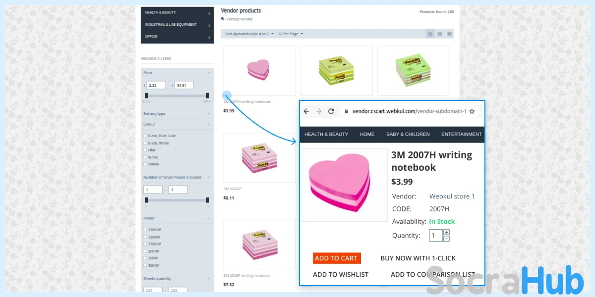The image size is (595, 297).
Task: Bookmark the page with the star icon
Action: coord(472,111)
